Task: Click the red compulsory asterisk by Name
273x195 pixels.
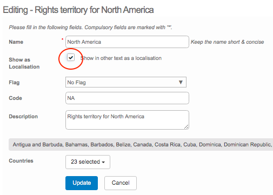Action: click(x=62, y=39)
